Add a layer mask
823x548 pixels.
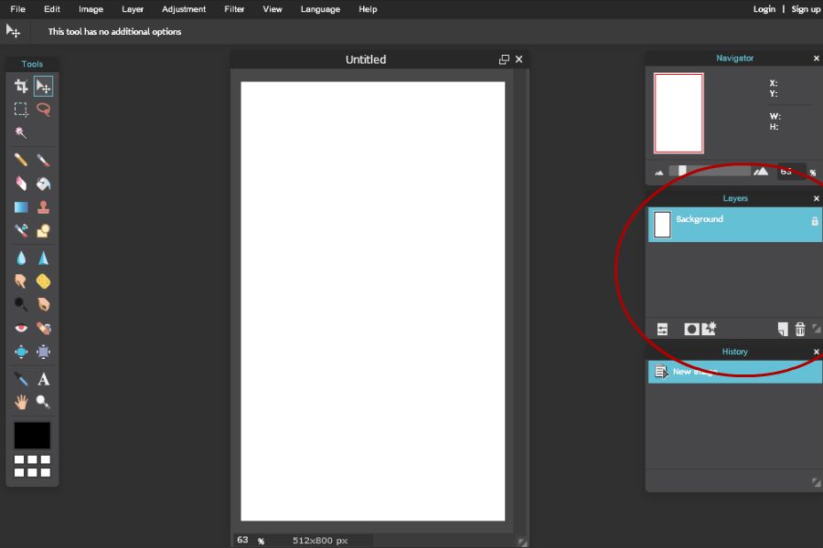point(691,330)
